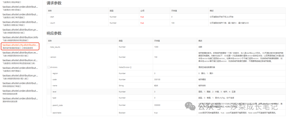This screenshot has height=118, width=287.
Task: Click the 城市编码 description cell
Action: [202, 79]
